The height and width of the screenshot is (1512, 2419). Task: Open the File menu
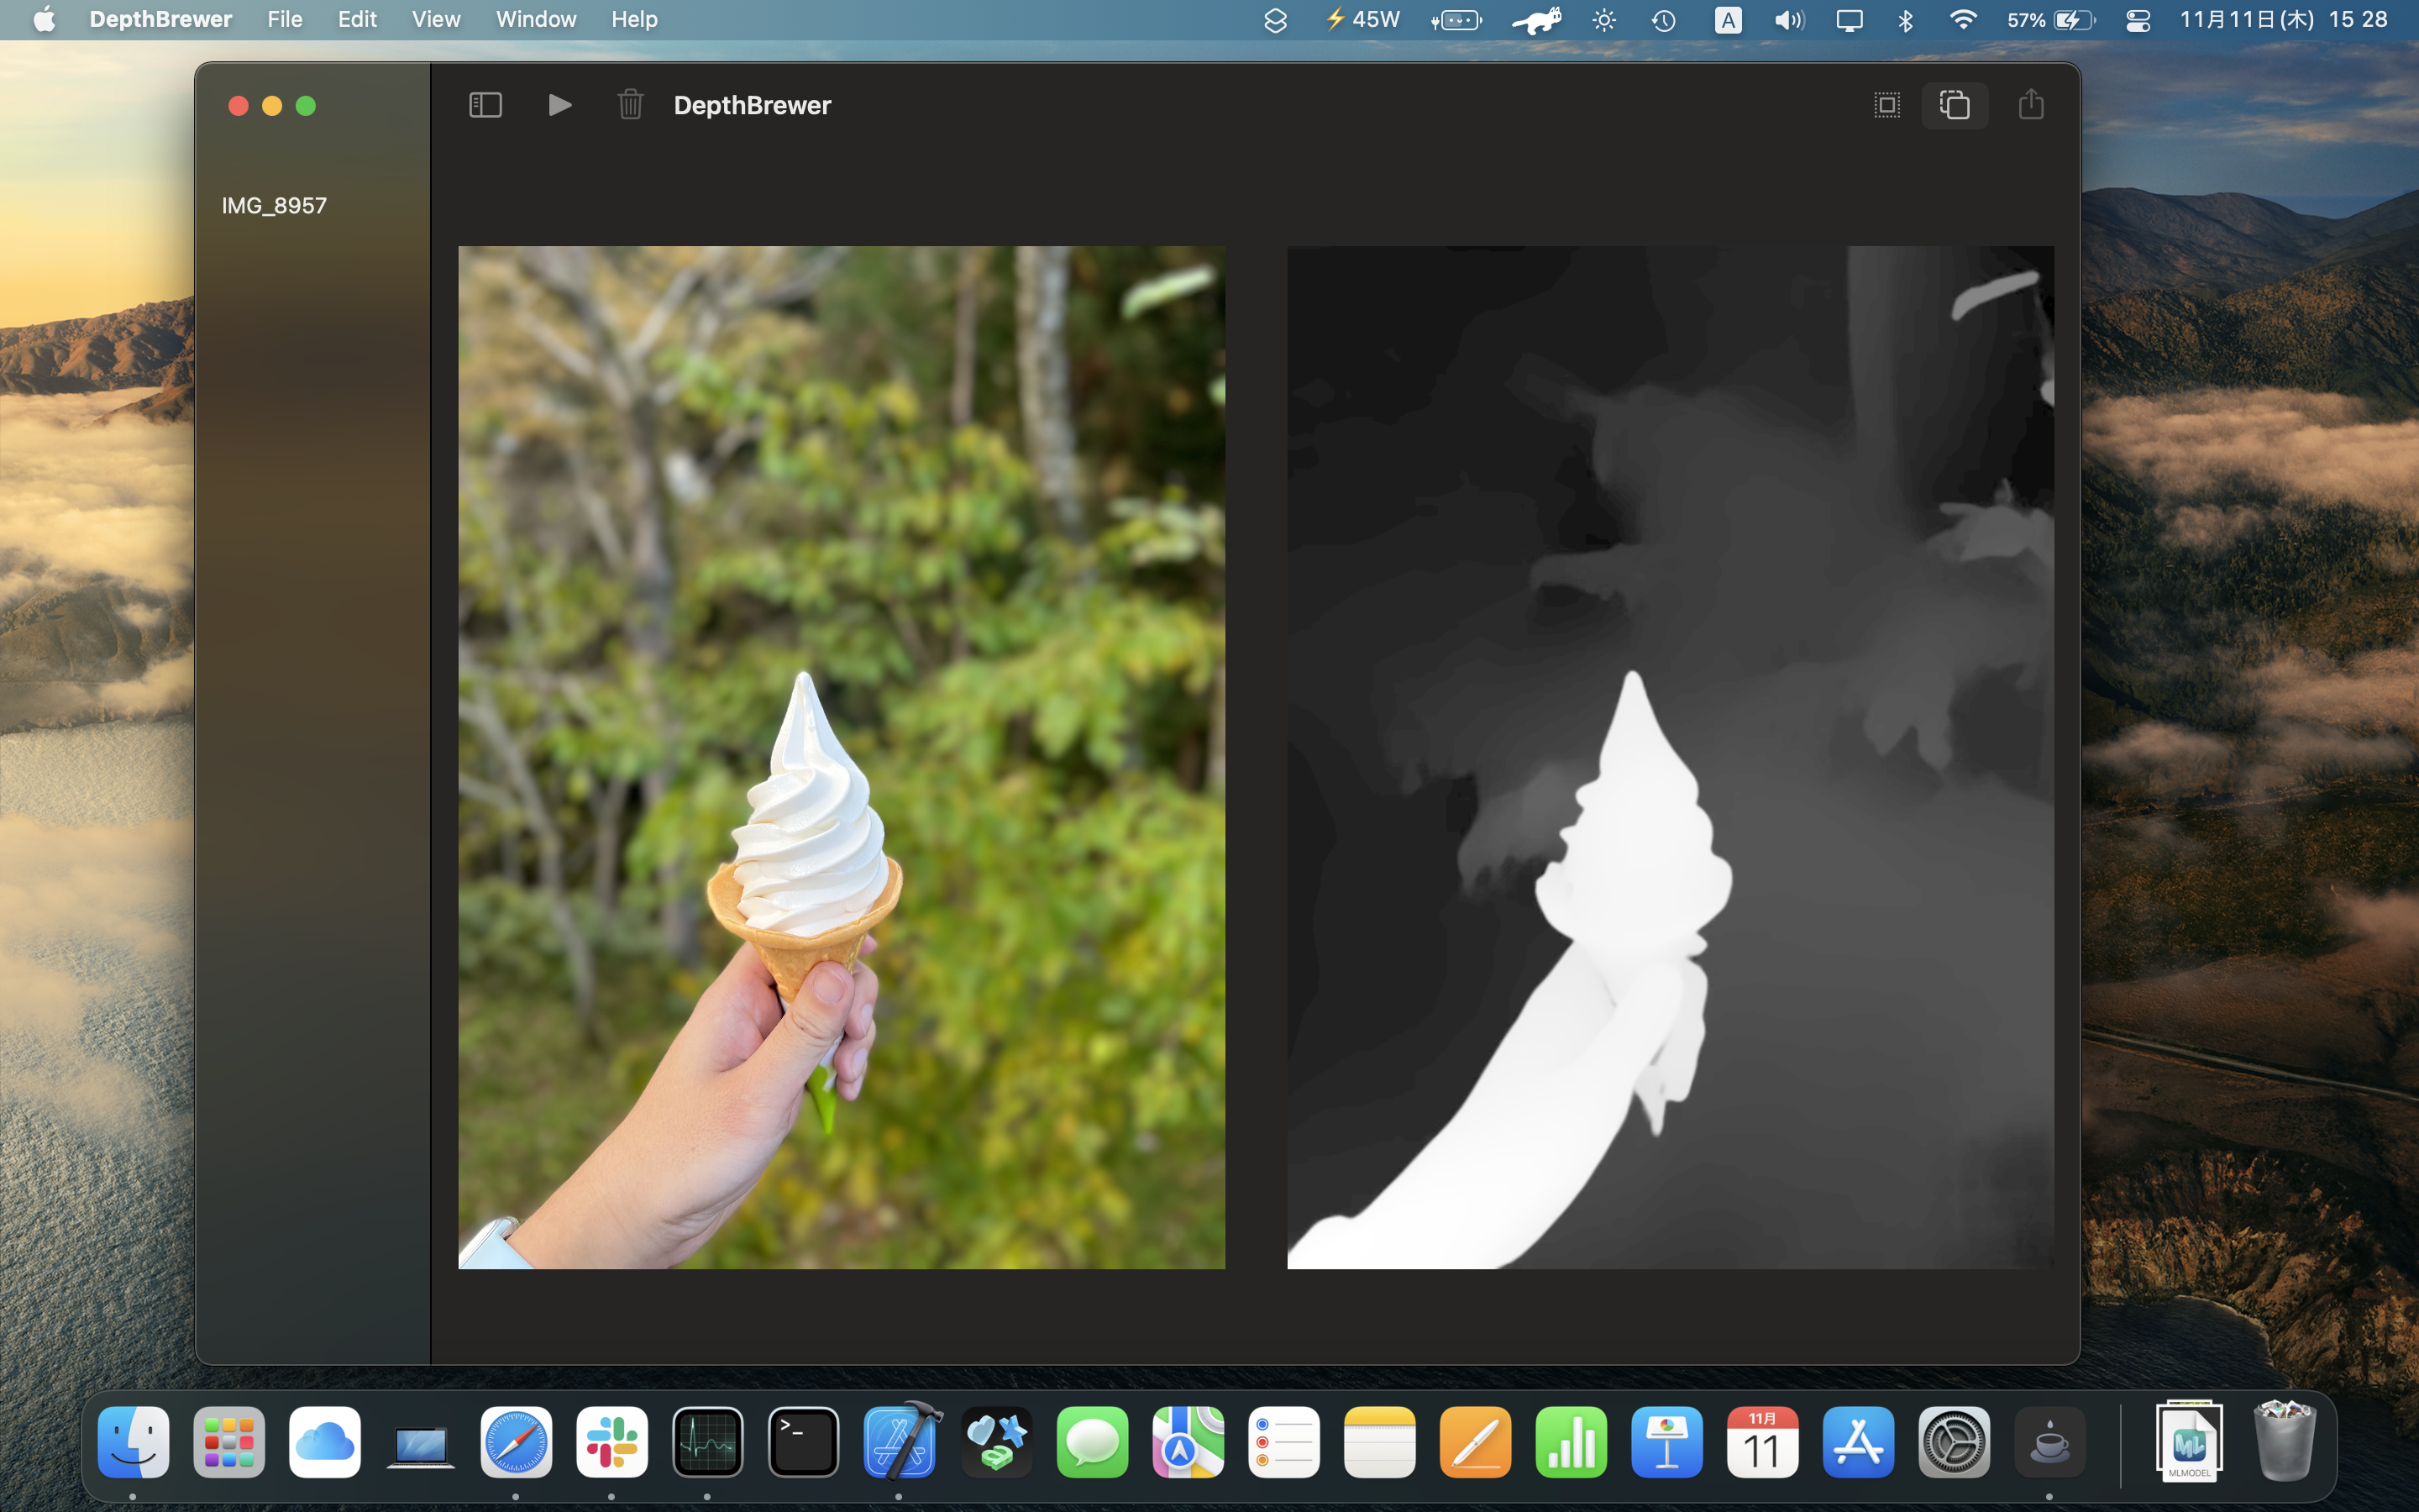pyautogui.click(x=284, y=19)
